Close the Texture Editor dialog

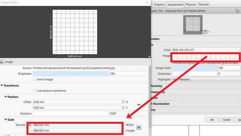pyautogui.click(x=147, y=2)
